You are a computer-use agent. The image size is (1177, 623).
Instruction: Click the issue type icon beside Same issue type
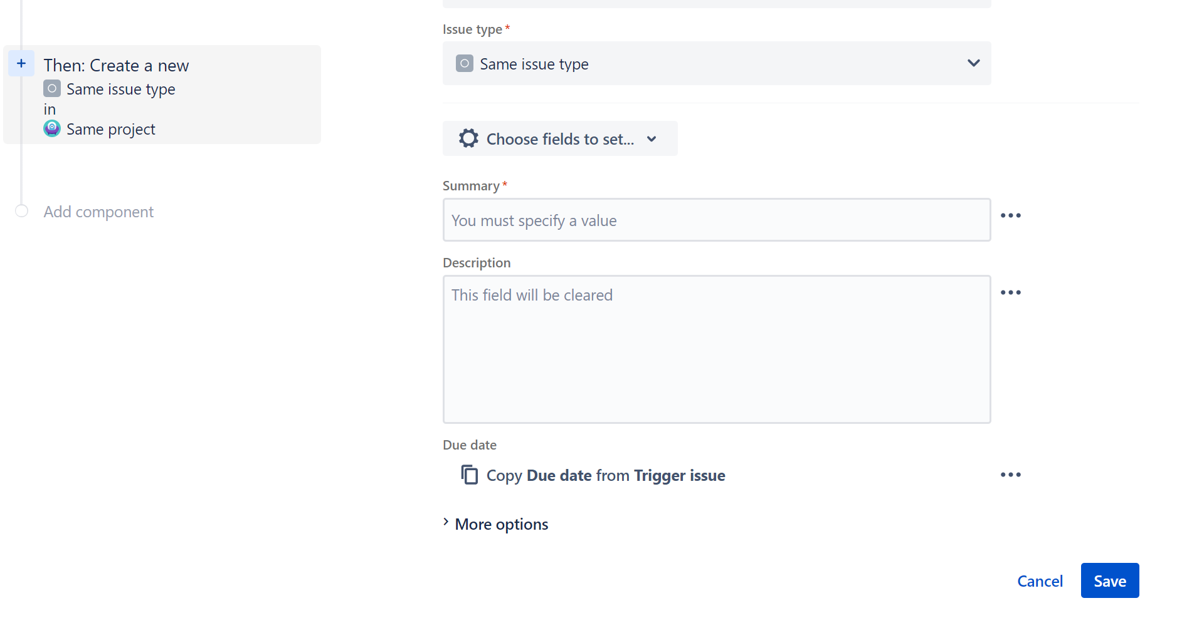pyautogui.click(x=51, y=88)
